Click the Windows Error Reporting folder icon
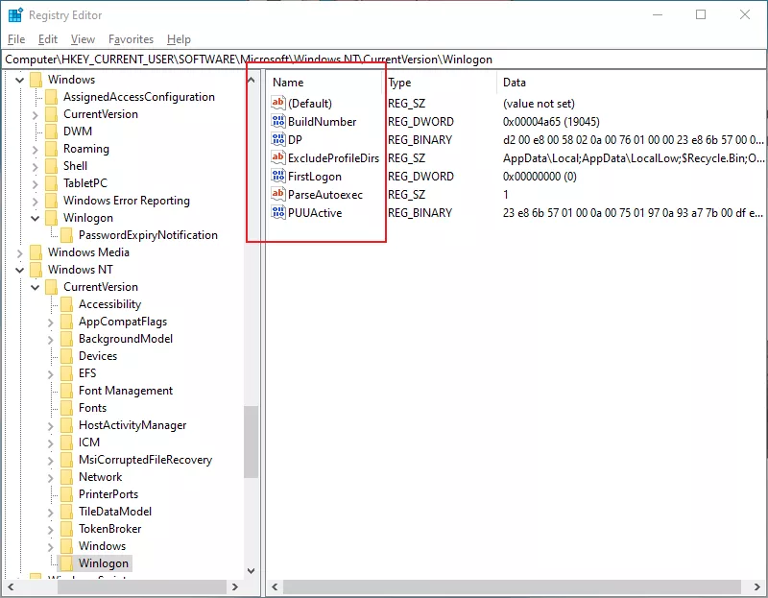The image size is (768, 598). pos(52,201)
